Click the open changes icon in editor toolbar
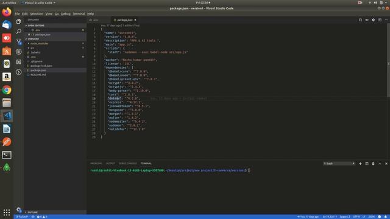 [x=360, y=20]
